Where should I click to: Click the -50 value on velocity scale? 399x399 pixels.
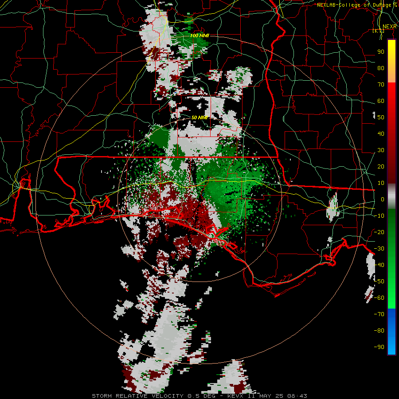(379, 282)
